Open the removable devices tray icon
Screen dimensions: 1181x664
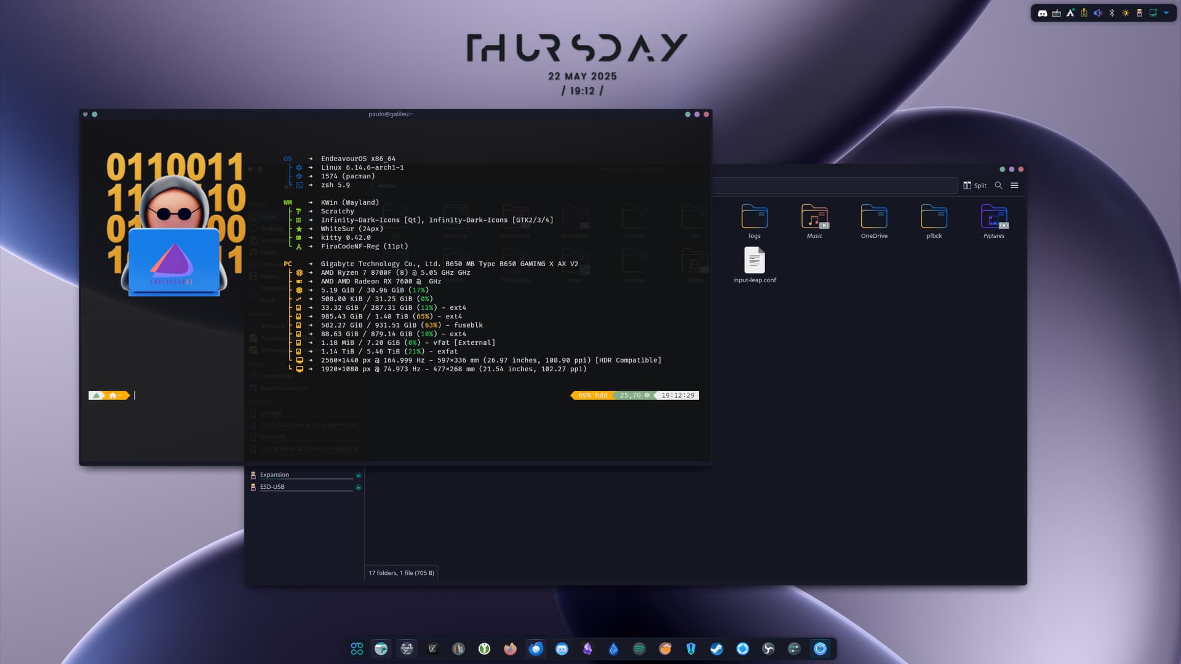click(1139, 13)
